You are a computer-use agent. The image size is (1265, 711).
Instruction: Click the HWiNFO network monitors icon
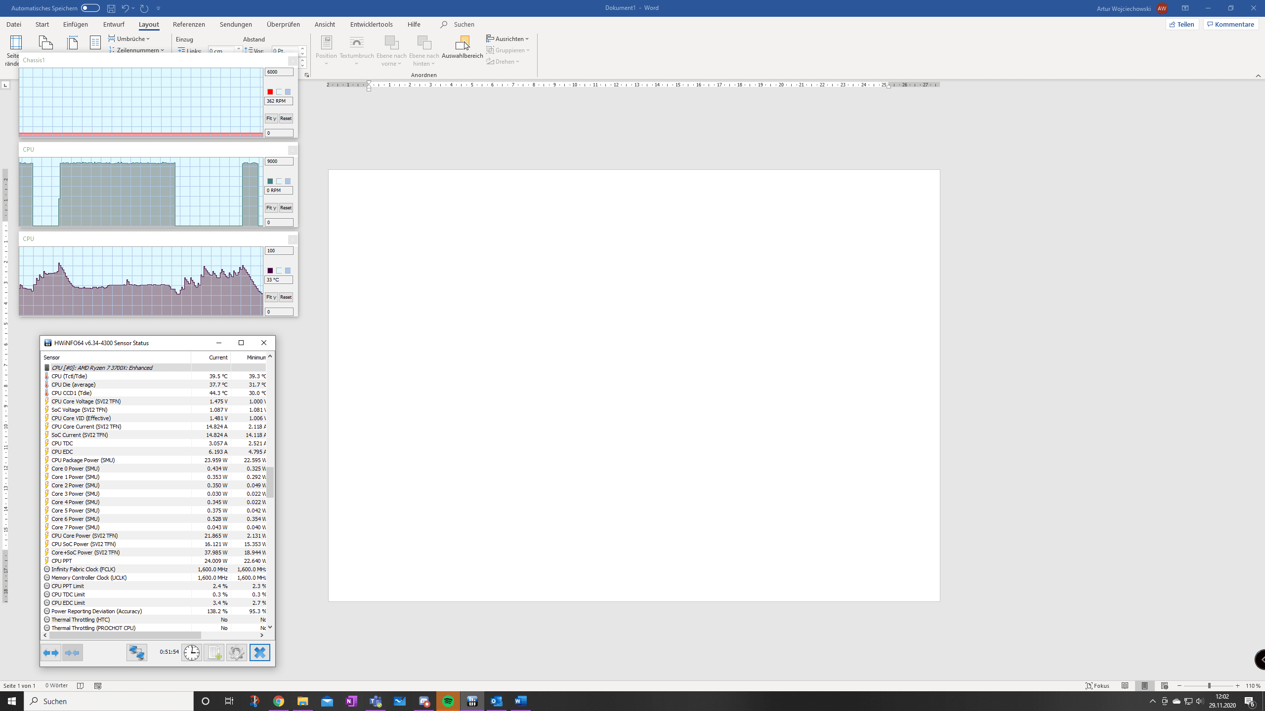(137, 653)
